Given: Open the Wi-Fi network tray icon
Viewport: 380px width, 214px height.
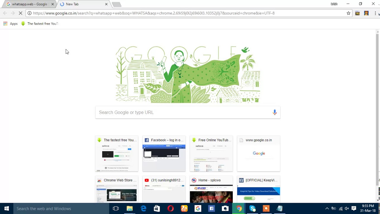Looking at the screenshot, I should pos(341,209).
